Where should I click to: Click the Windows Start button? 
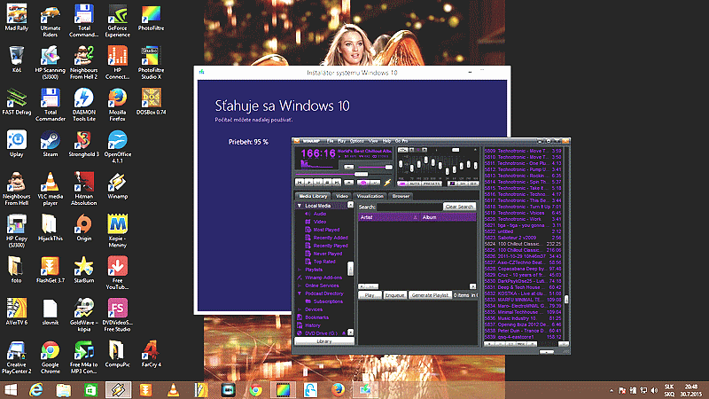click(x=11, y=390)
